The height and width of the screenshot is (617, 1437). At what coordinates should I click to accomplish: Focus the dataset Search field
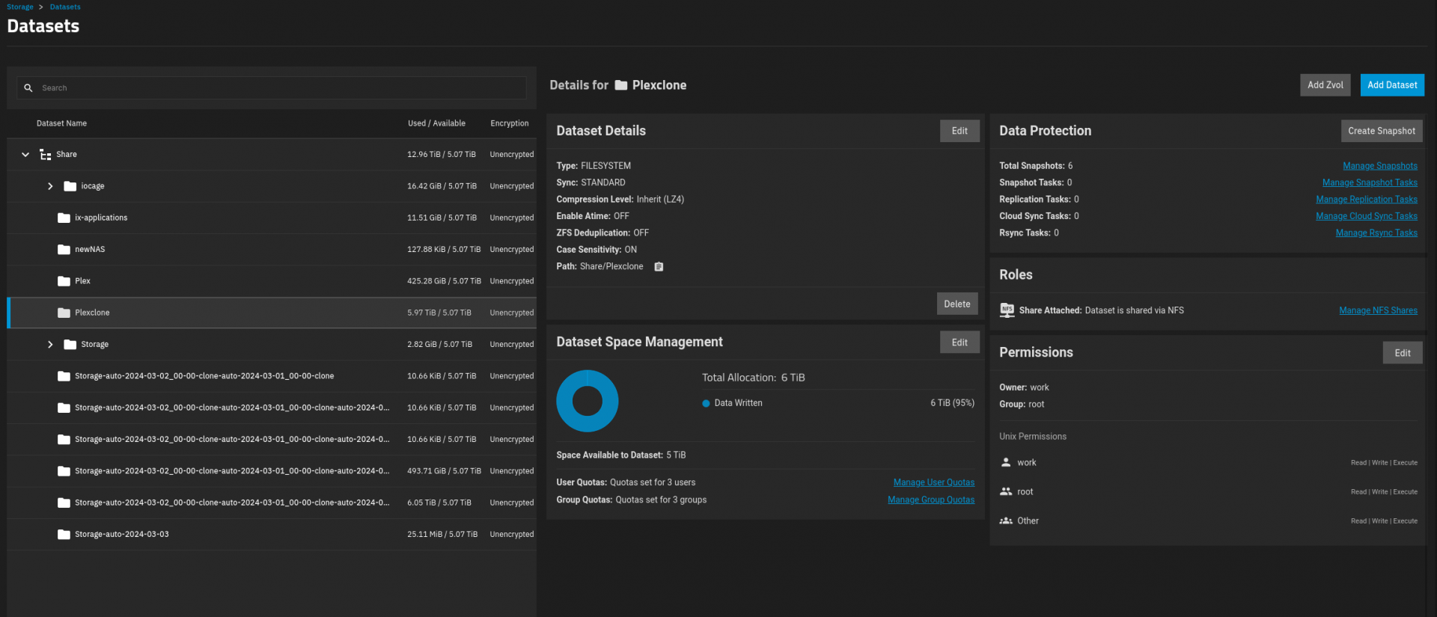pyautogui.click(x=272, y=88)
